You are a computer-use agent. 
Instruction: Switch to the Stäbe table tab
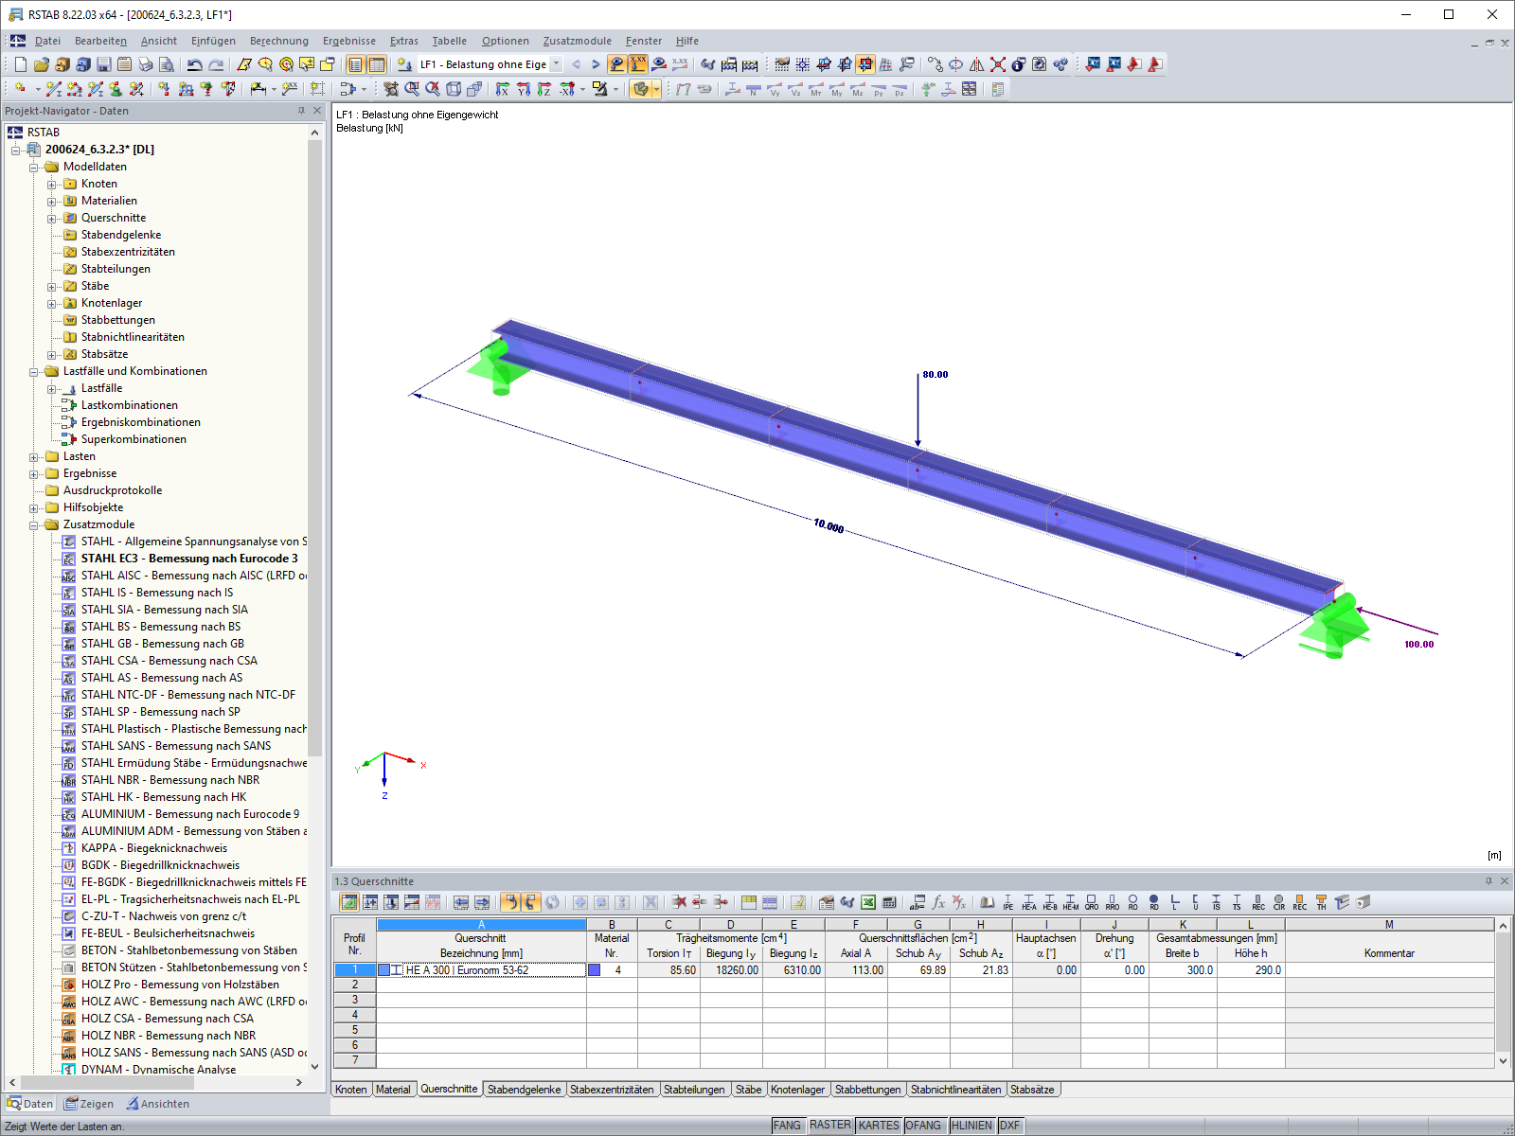[748, 1090]
